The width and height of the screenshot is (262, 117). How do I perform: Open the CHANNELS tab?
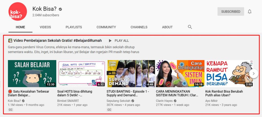[139, 27]
